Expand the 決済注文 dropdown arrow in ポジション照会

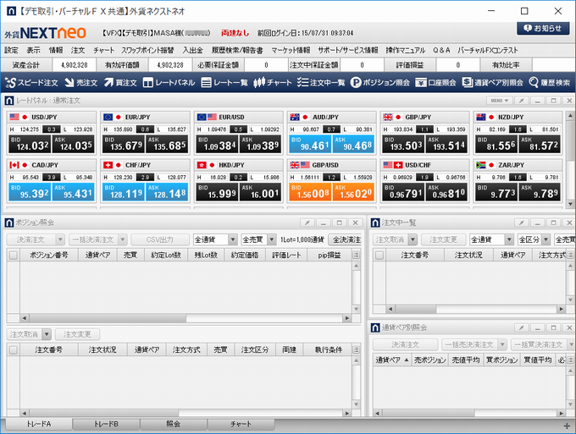[x=60, y=239]
